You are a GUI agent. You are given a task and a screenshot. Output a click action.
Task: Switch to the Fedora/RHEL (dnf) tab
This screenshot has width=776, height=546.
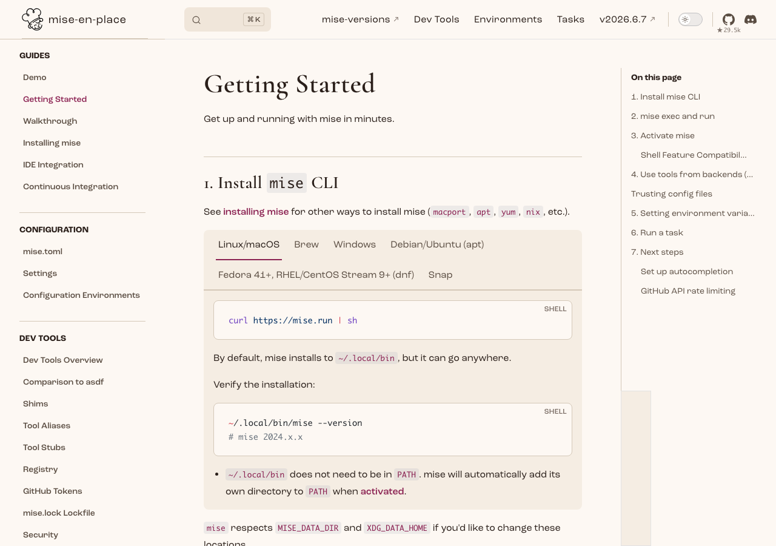click(x=316, y=275)
